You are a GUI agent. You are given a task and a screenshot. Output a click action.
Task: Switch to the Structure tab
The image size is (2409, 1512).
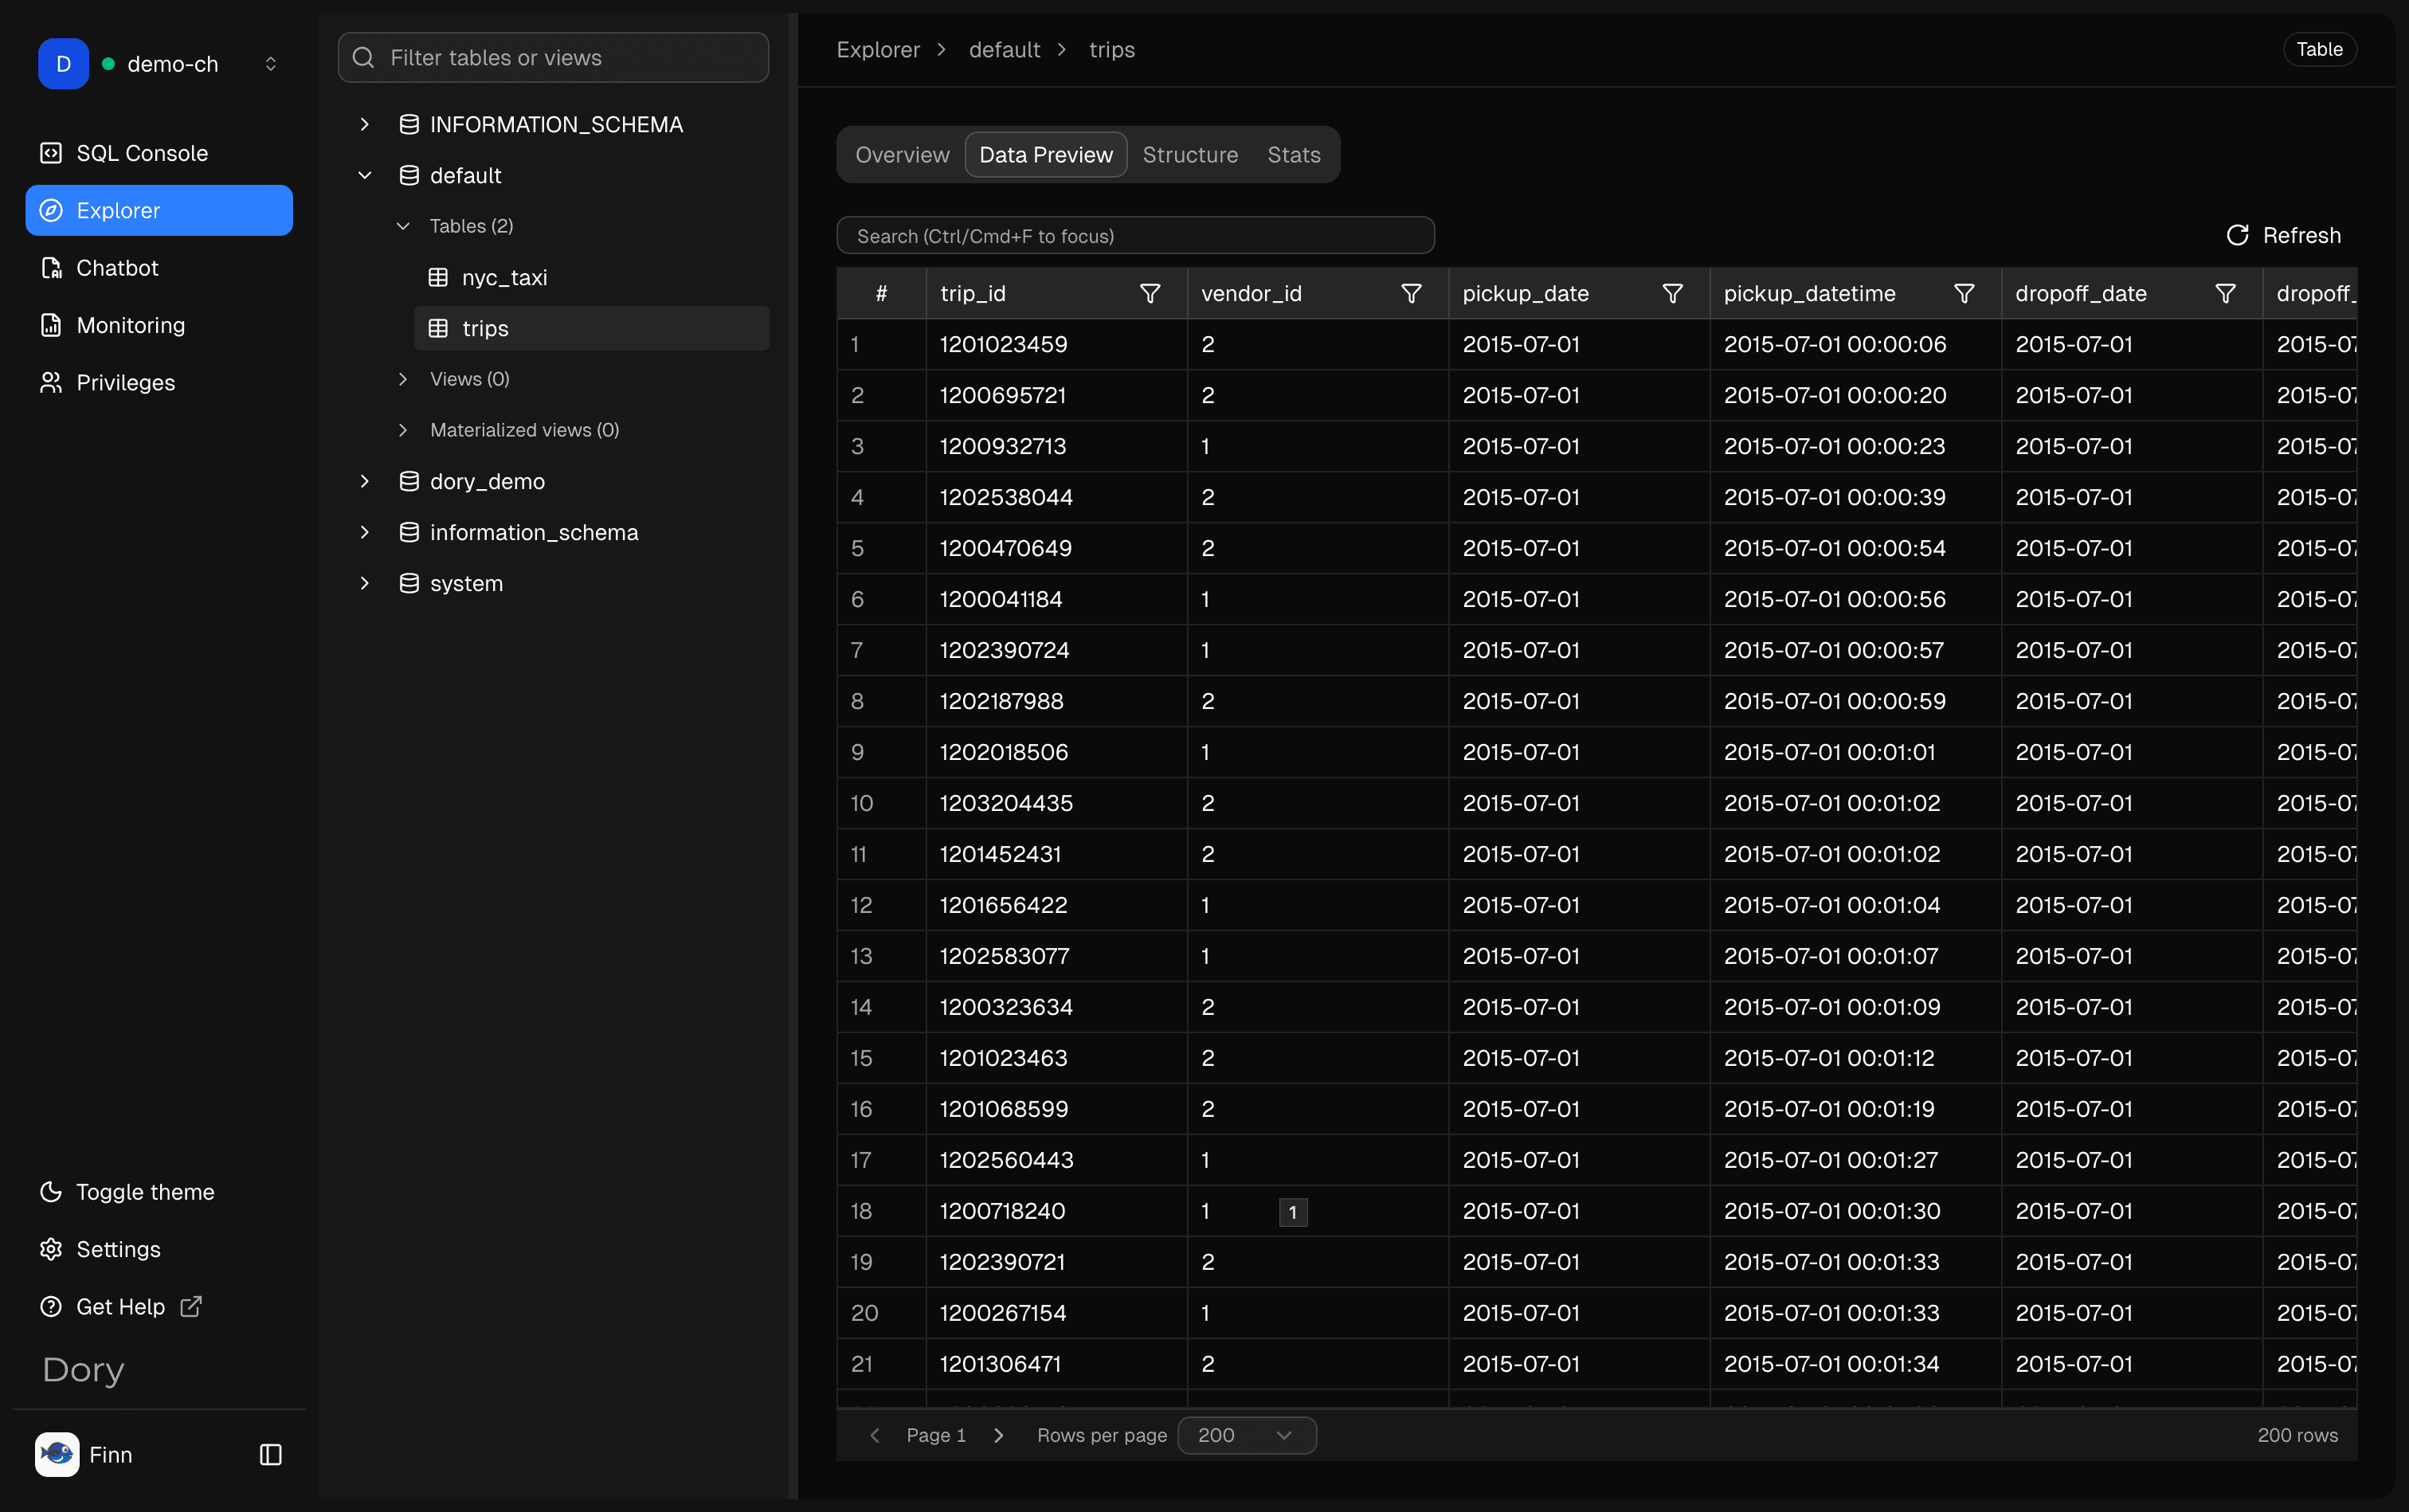1190,155
